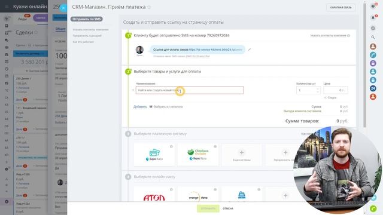Click blue stage header in background kanban

[31, 53]
